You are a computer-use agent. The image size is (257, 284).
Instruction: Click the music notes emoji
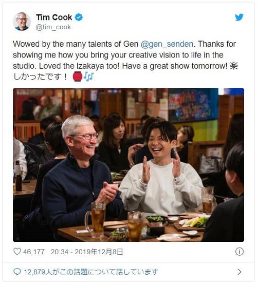tap(88, 77)
